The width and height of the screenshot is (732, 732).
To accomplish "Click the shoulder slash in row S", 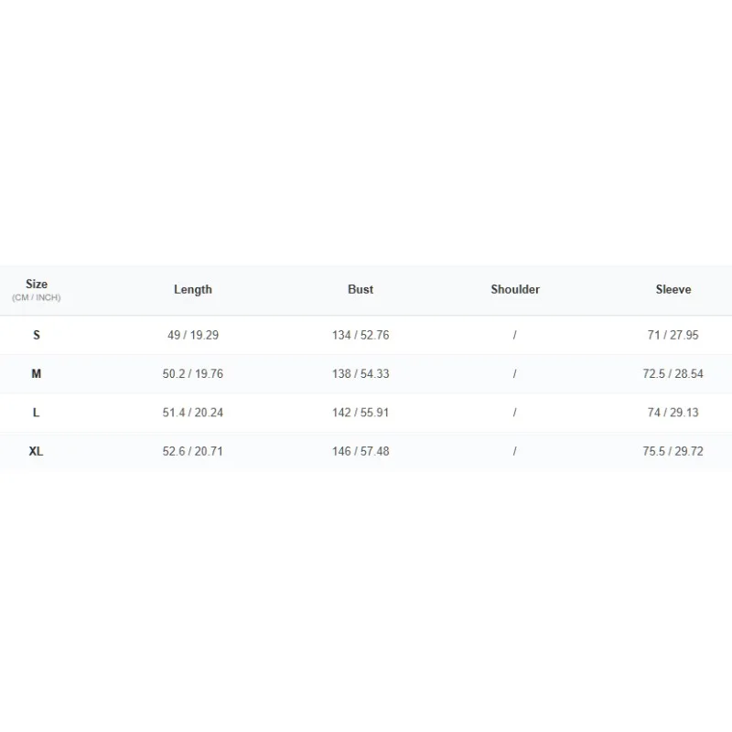I will 515,335.
